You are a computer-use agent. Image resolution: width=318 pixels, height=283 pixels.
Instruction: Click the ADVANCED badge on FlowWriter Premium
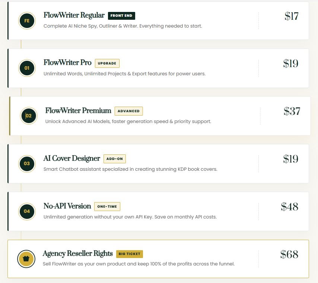pyautogui.click(x=128, y=111)
